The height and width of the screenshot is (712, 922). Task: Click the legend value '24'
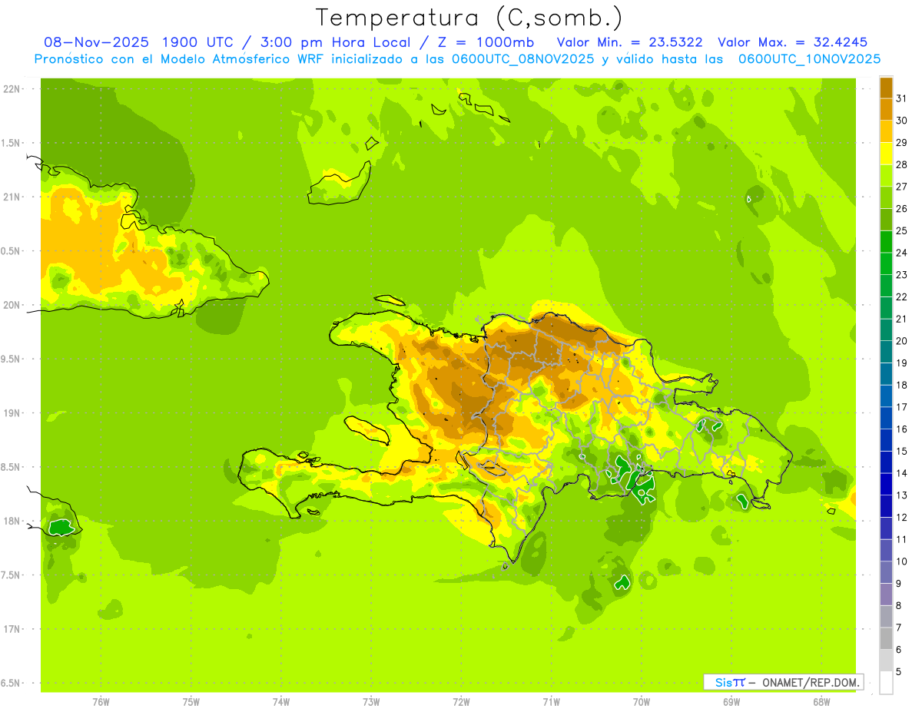coord(901,253)
